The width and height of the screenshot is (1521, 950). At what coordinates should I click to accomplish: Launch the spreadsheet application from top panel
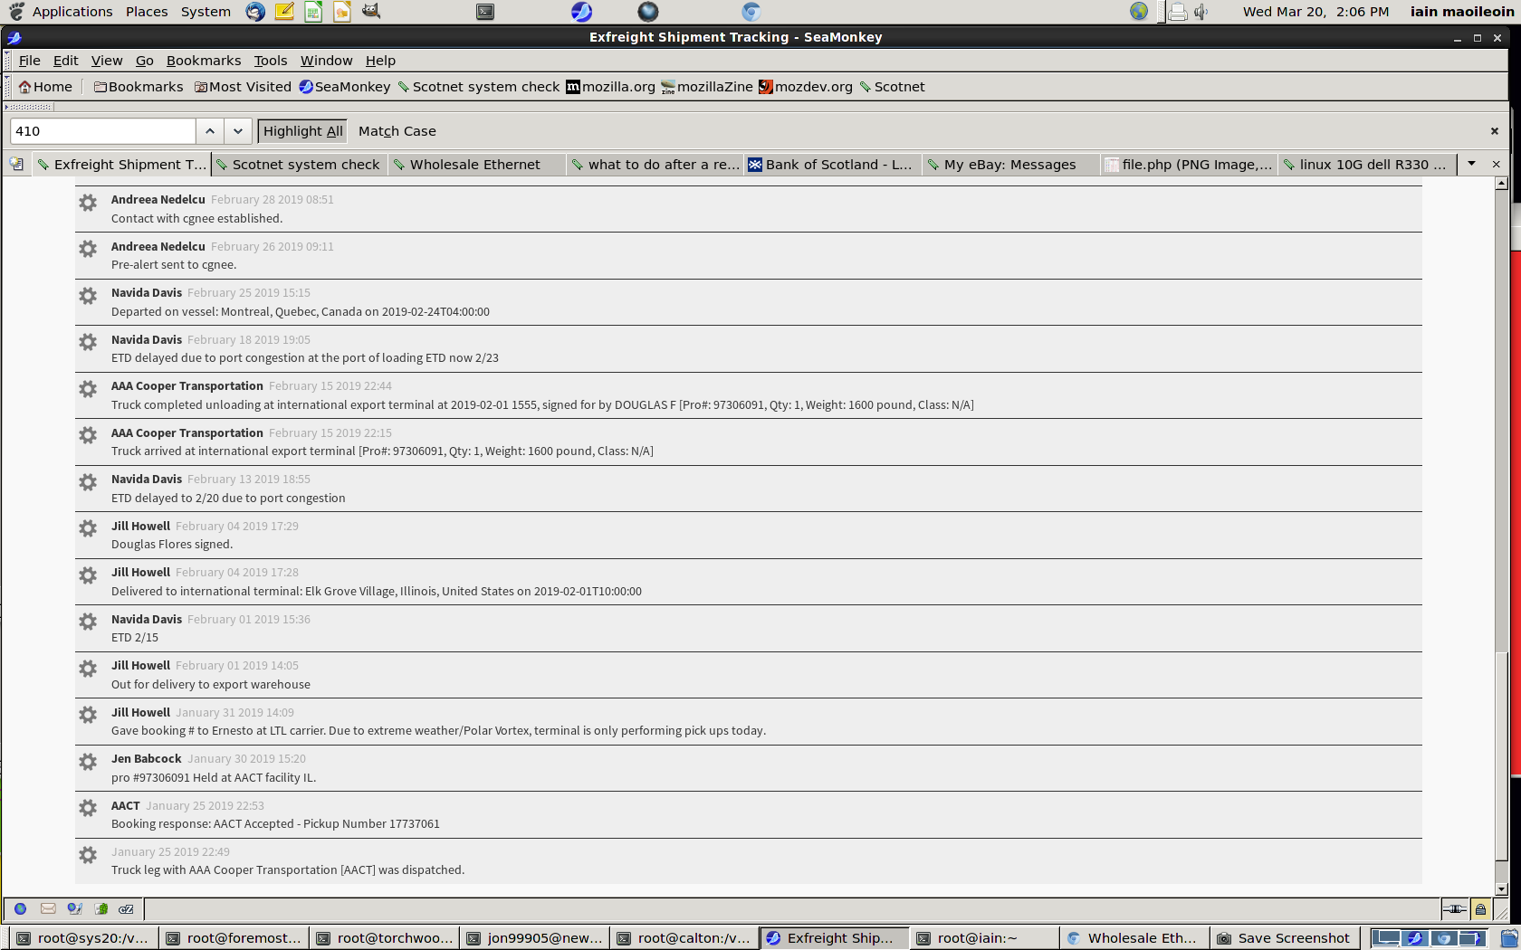coord(313,11)
